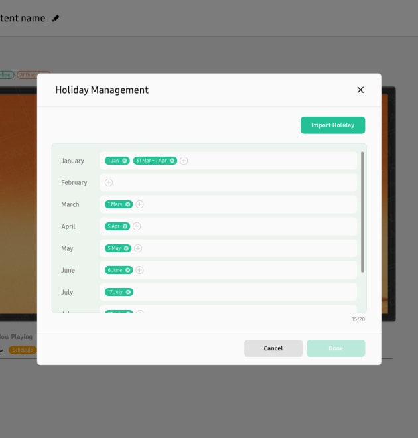Remove the 1 Mars holiday tag
Viewport: 418px width, 438px height.
tap(128, 204)
